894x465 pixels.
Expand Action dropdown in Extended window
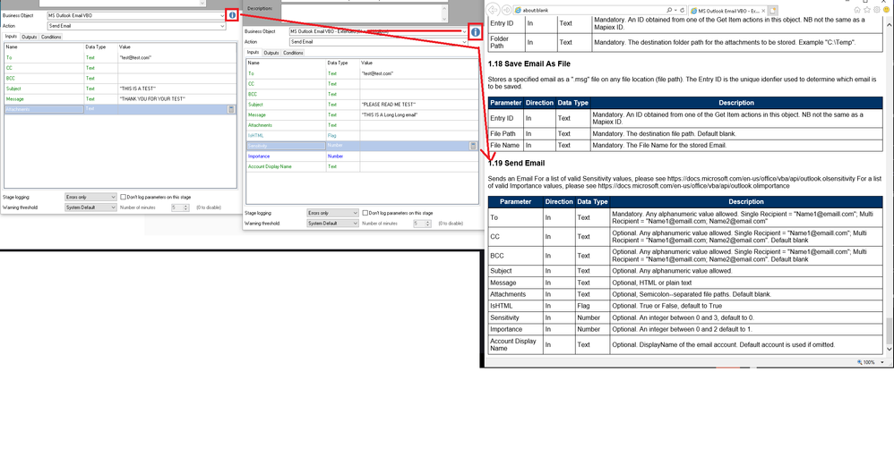click(464, 42)
